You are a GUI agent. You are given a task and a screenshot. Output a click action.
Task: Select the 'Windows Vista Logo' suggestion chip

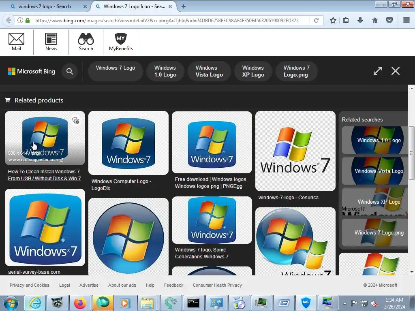(x=209, y=71)
